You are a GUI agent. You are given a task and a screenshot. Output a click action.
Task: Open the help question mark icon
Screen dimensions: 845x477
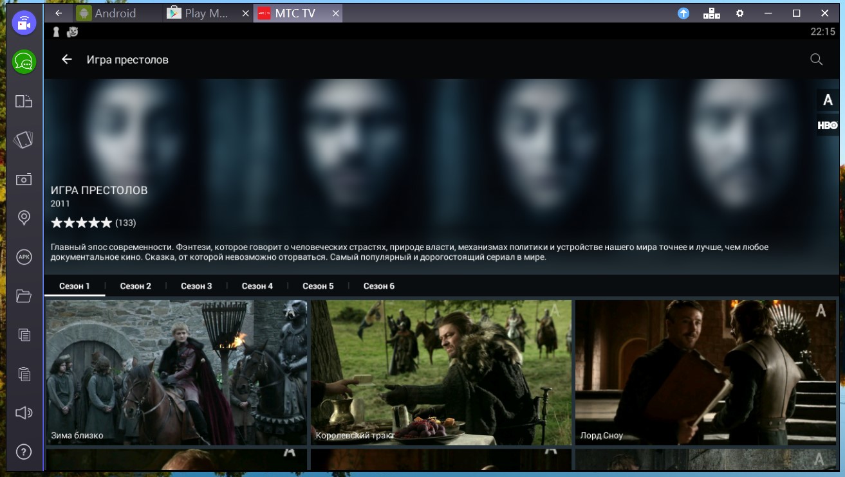coord(24,452)
